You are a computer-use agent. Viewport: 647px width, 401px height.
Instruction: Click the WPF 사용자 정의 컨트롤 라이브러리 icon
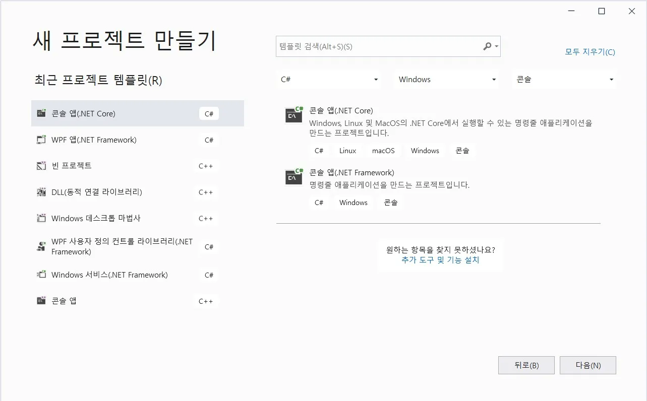[41, 246]
